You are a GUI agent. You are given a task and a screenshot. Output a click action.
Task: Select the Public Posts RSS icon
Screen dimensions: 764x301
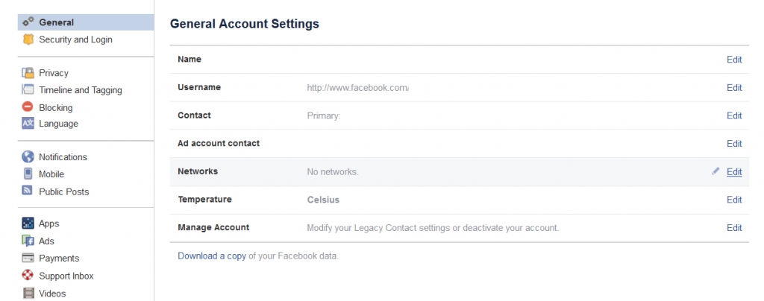point(28,191)
